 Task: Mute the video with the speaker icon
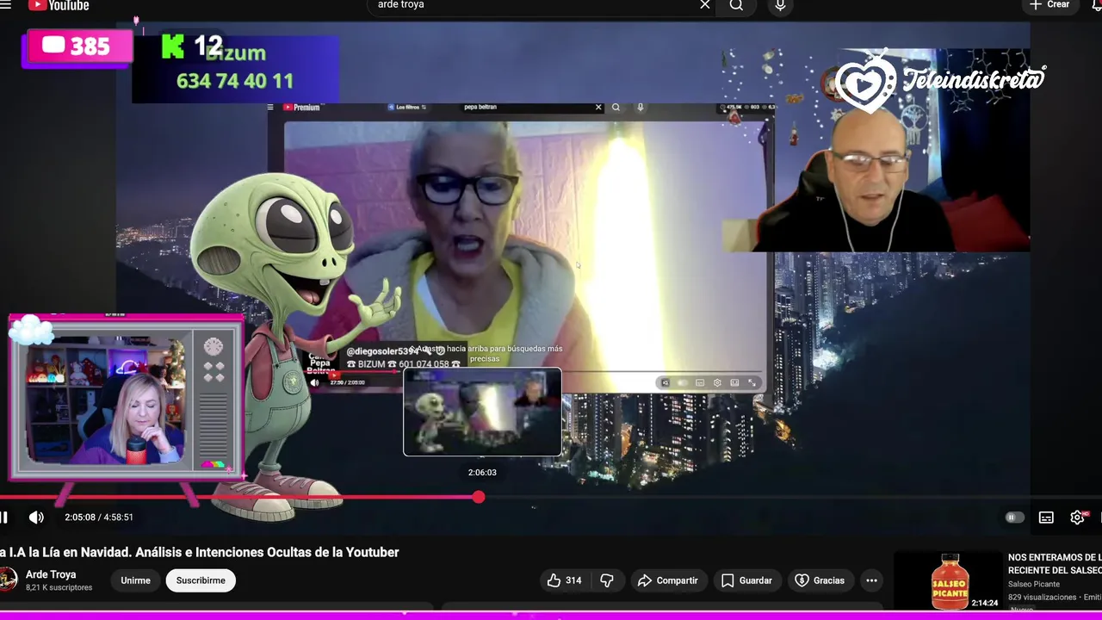(36, 518)
